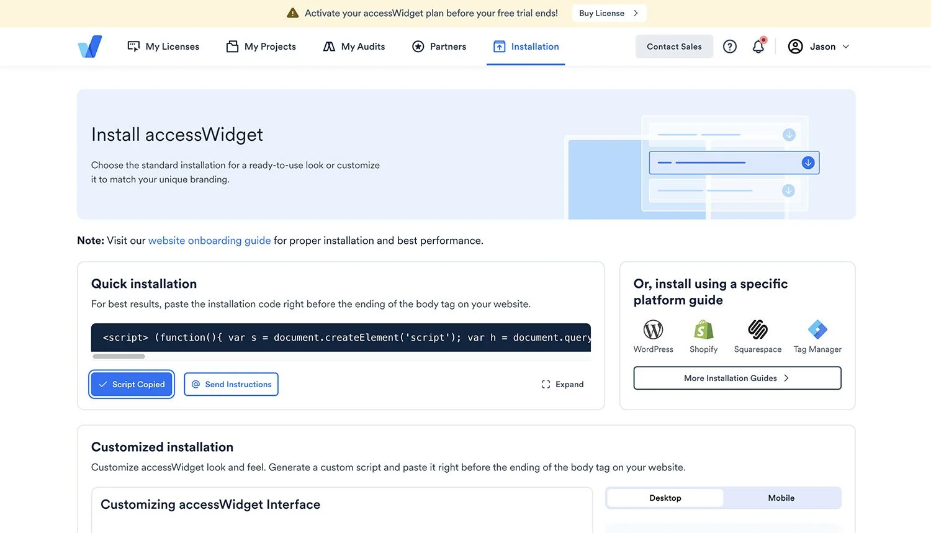Click the installation script code box
931x533 pixels.
click(x=341, y=338)
